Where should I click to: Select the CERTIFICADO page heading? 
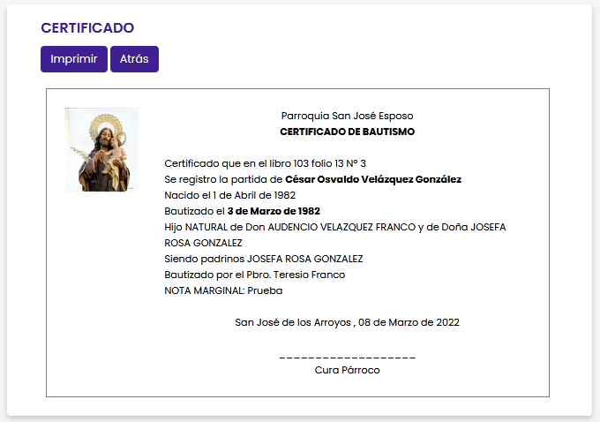point(87,27)
